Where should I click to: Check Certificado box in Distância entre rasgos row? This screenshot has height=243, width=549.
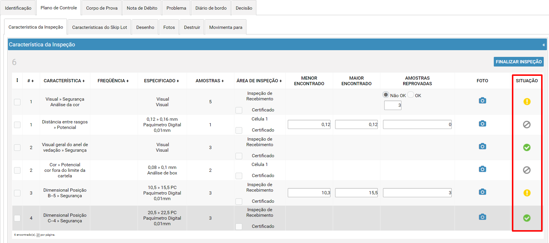[x=239, y=130]
